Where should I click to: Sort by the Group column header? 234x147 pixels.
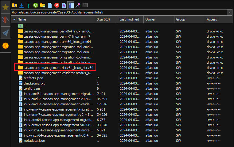[x=189, y=19]
